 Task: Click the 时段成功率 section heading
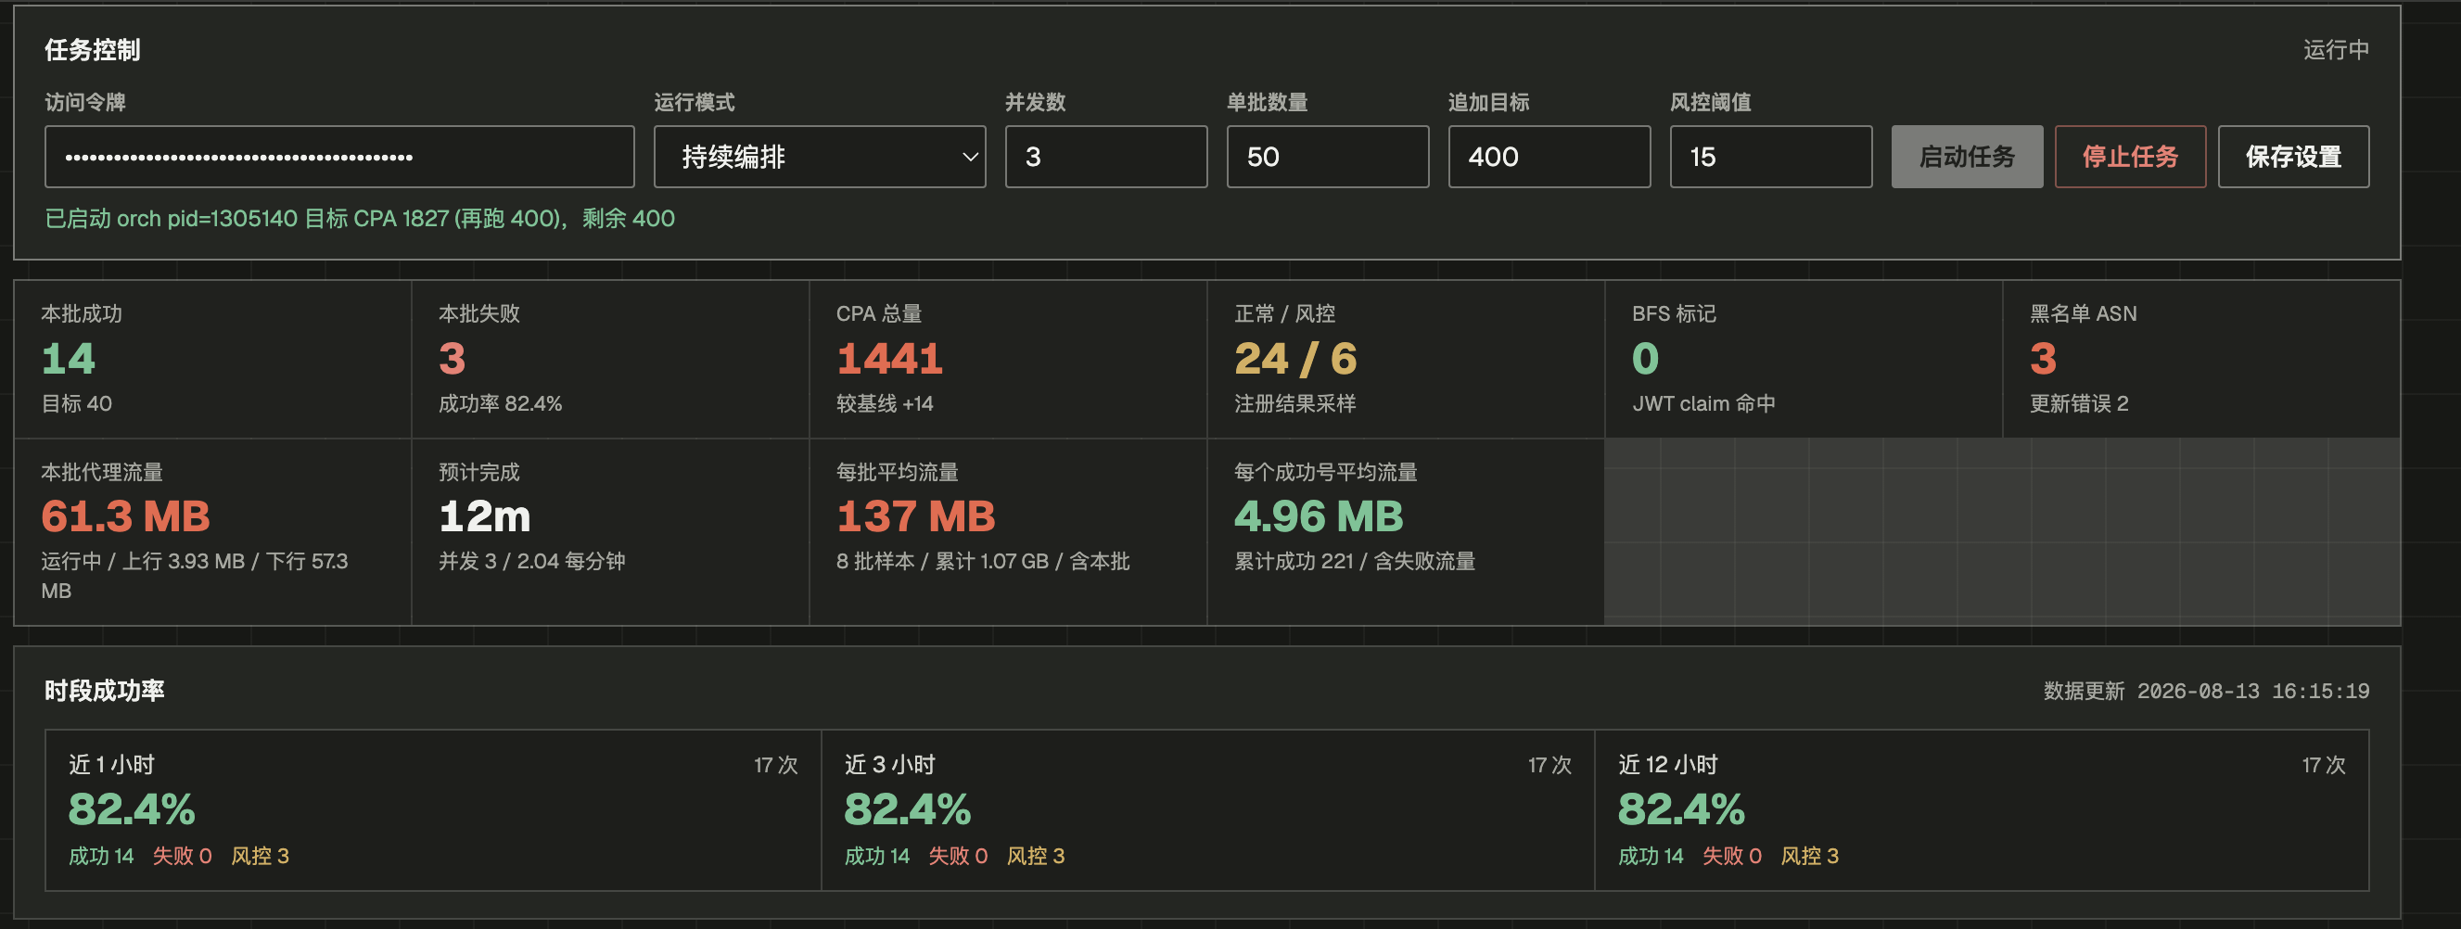(104, 691)
